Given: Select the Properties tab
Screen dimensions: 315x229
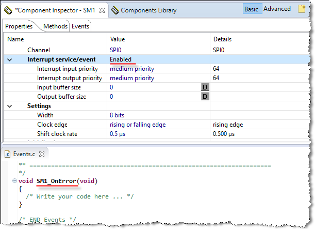Looking at the screenshot, I should [x=19, y=26].
